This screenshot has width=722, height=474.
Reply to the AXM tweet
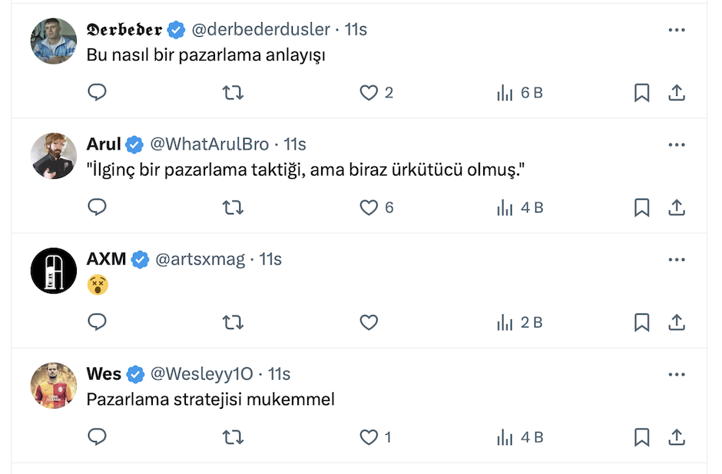point(97,323)
